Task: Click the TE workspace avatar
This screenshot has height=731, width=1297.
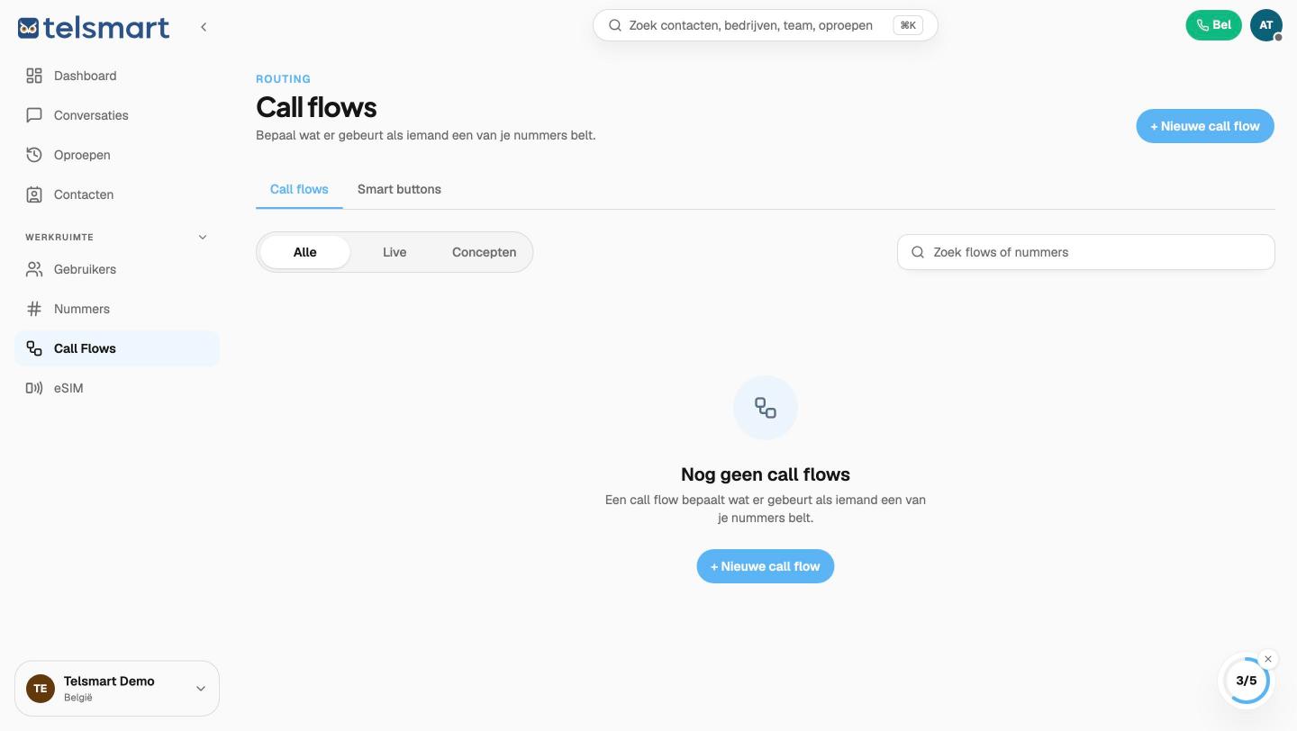Action: pos(40,689)
